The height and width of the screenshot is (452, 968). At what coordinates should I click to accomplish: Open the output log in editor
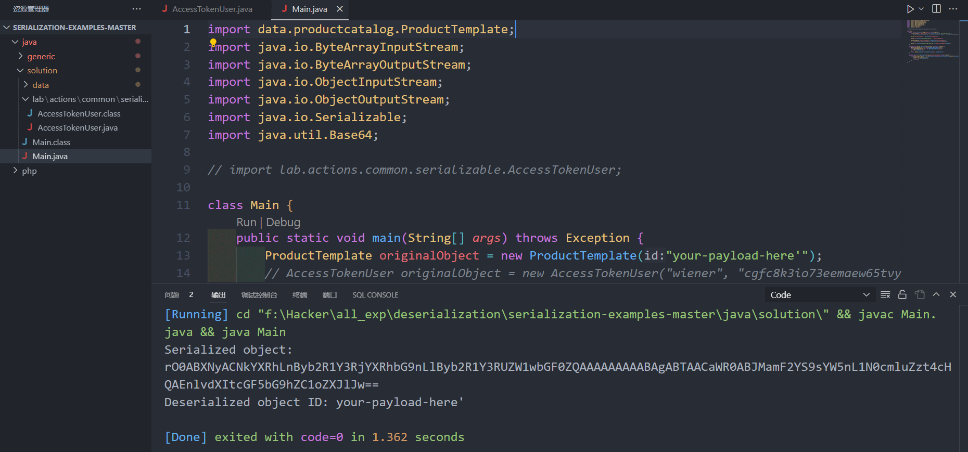click(920, 295)
